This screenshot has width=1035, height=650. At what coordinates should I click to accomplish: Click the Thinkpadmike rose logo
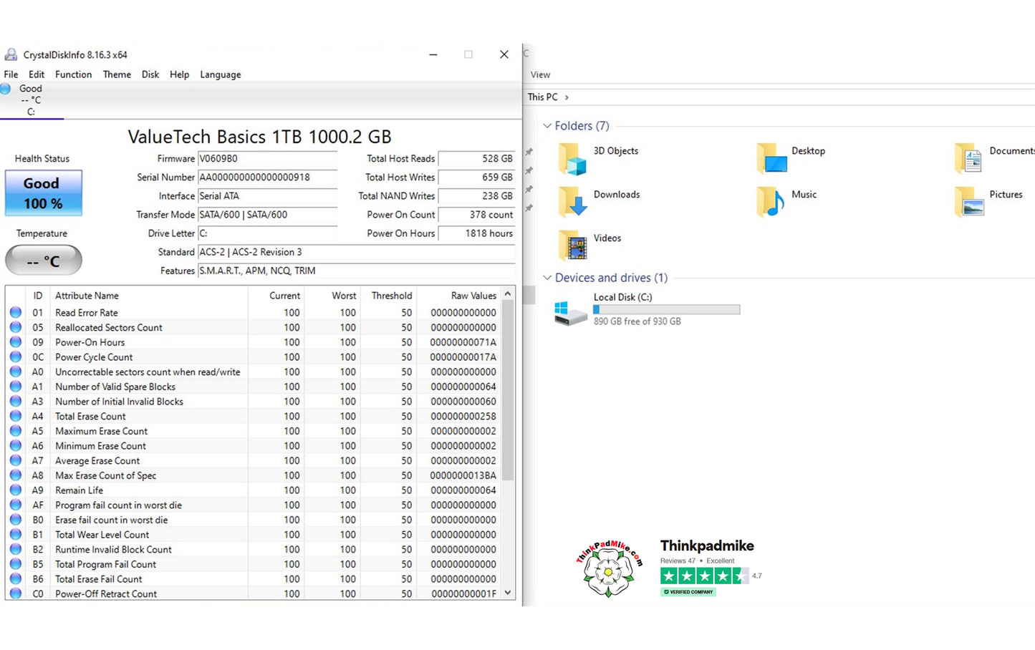click(608, 569)
